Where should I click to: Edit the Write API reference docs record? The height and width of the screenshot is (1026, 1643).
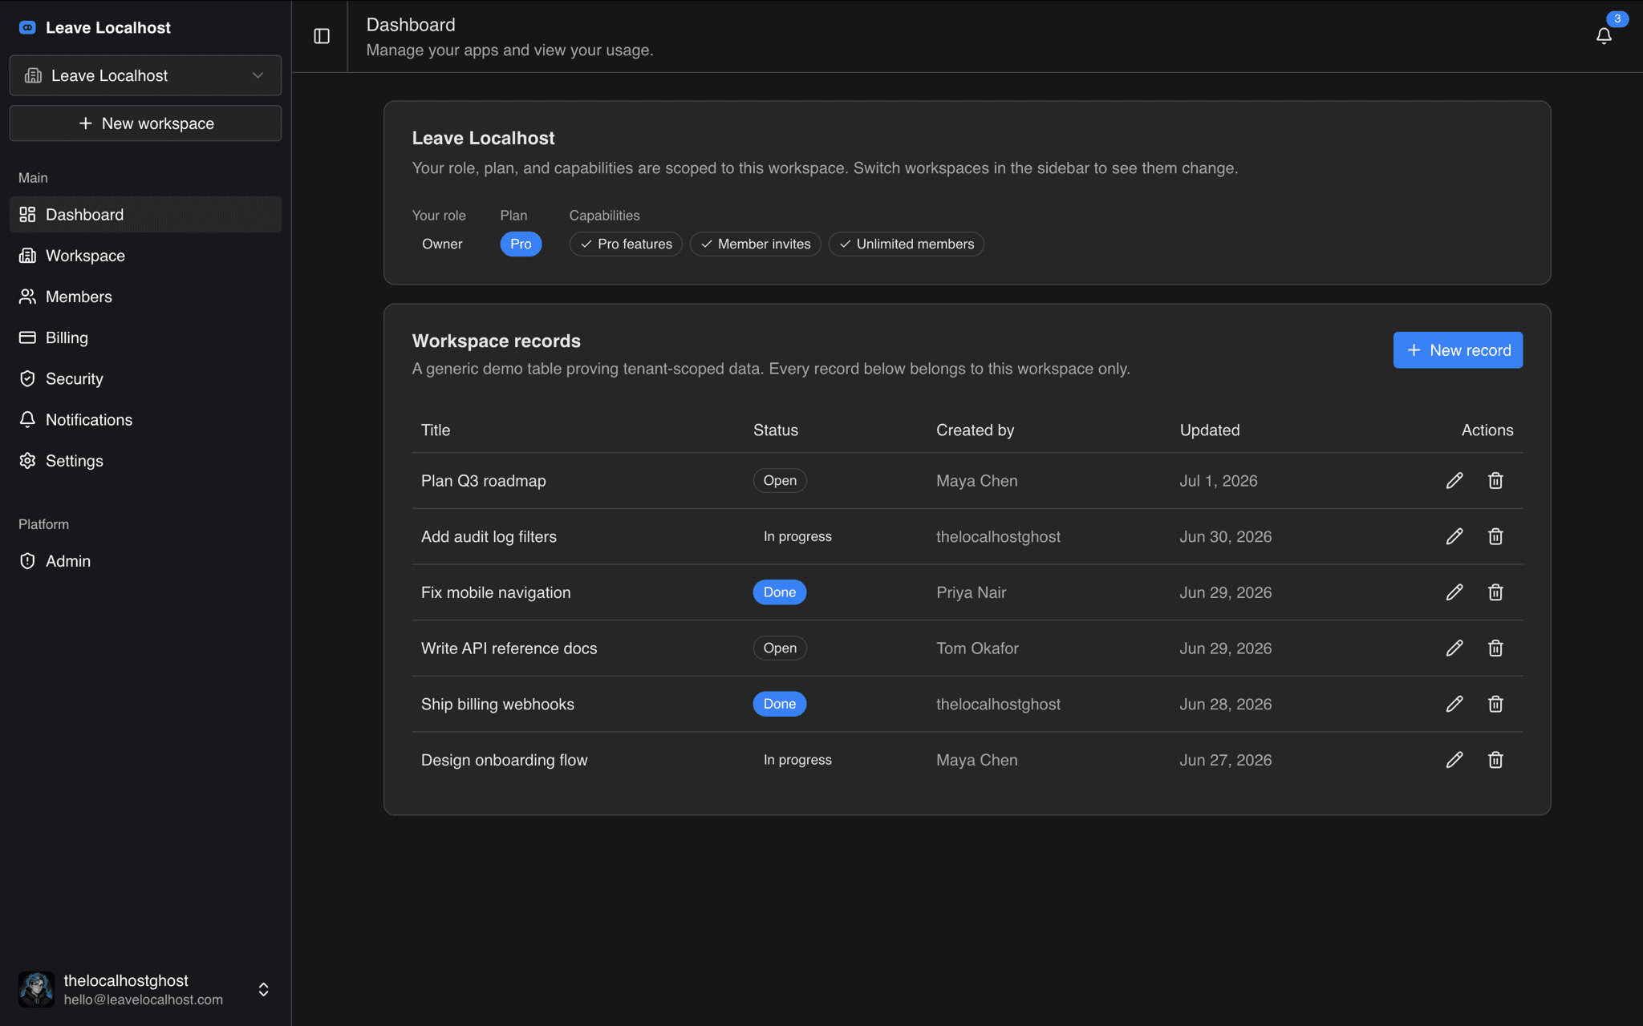click(1454, 648)
